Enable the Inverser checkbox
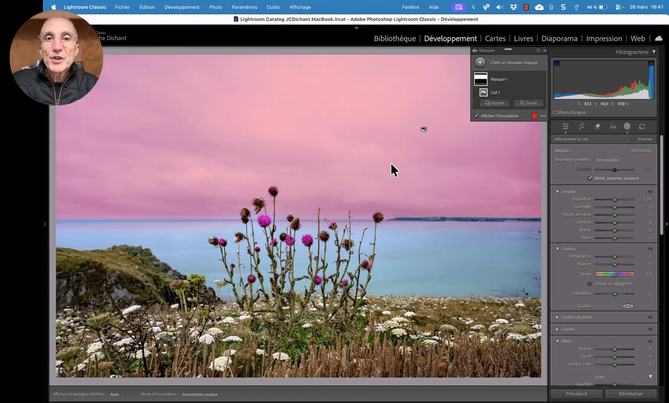Image resolution: width=669 pixels, height=403 pixels. coord(633,139)
